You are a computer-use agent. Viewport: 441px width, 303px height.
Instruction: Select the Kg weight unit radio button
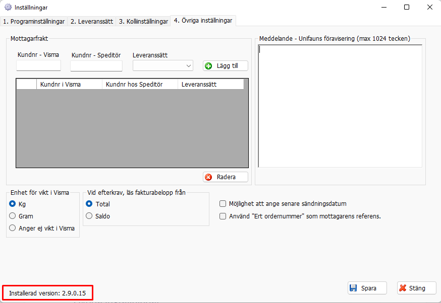pos(13,203)
